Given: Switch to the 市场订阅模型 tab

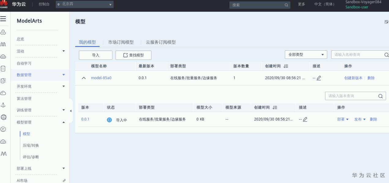Looking at the screenshot, I should [x=121, y=42].
